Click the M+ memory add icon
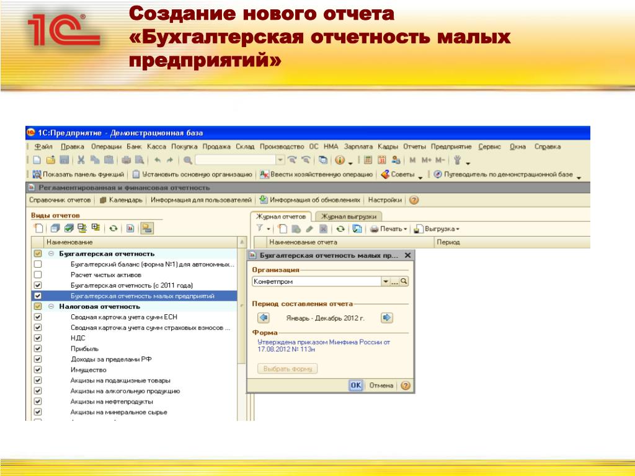 426,160
